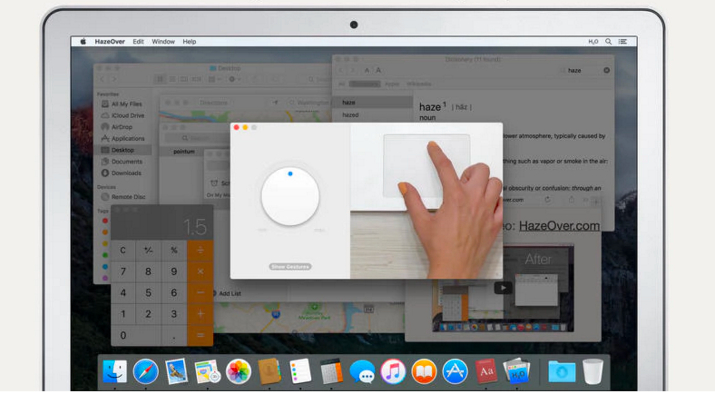Open the HazeOver menu
The width and height of the screenshot is (715, 395).
(110, 41)
